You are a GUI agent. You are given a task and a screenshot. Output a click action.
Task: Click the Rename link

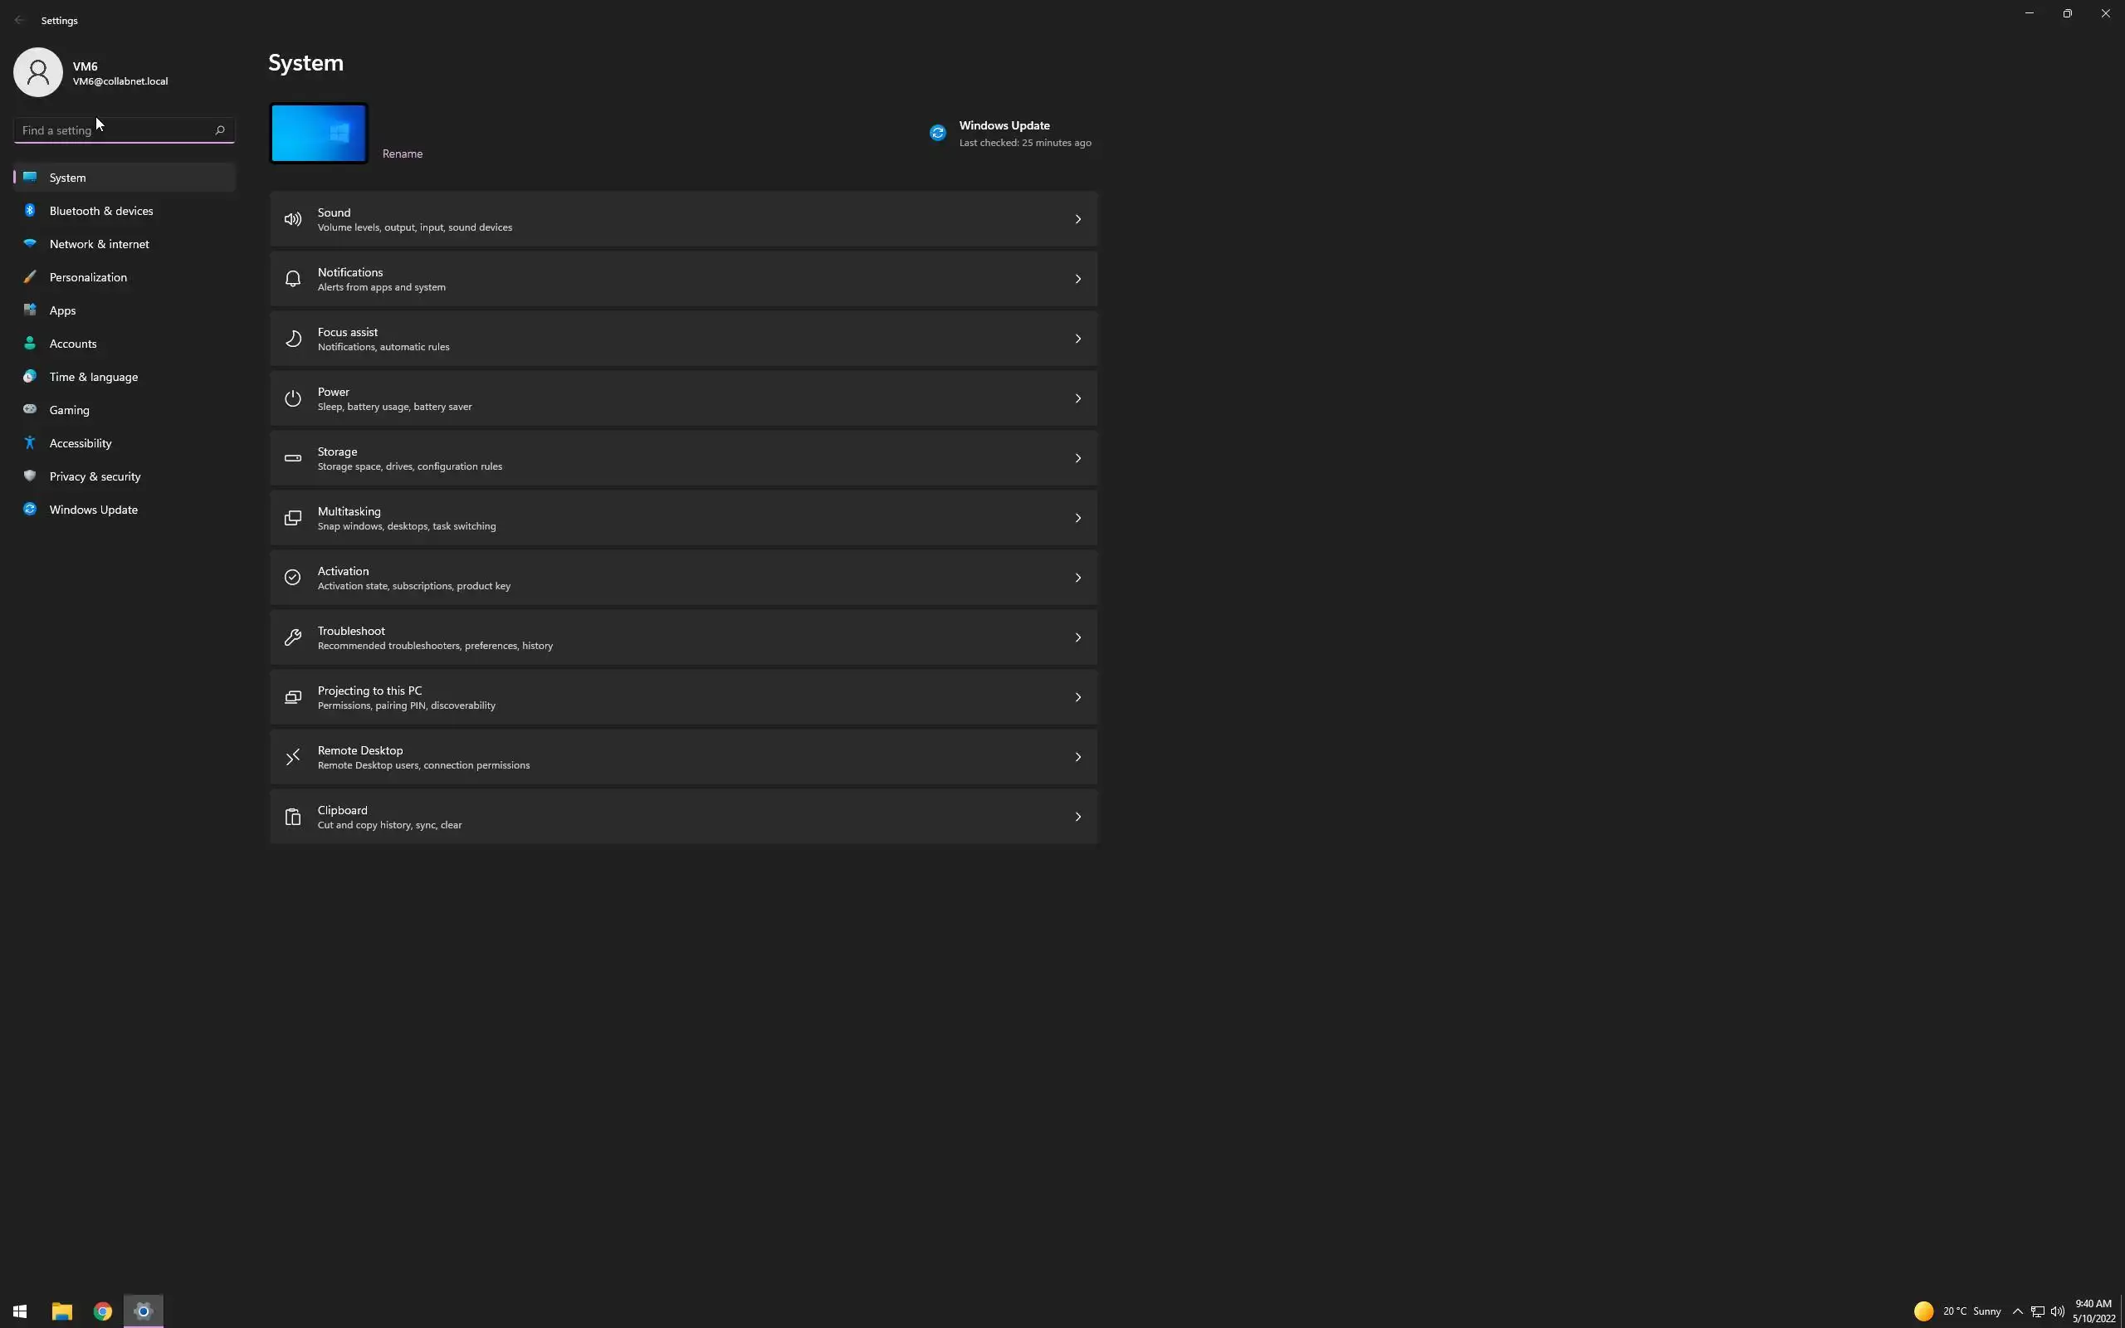(x=402, y=154)
